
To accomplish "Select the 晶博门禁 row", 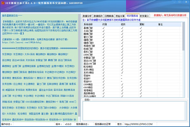I will 132,28.
